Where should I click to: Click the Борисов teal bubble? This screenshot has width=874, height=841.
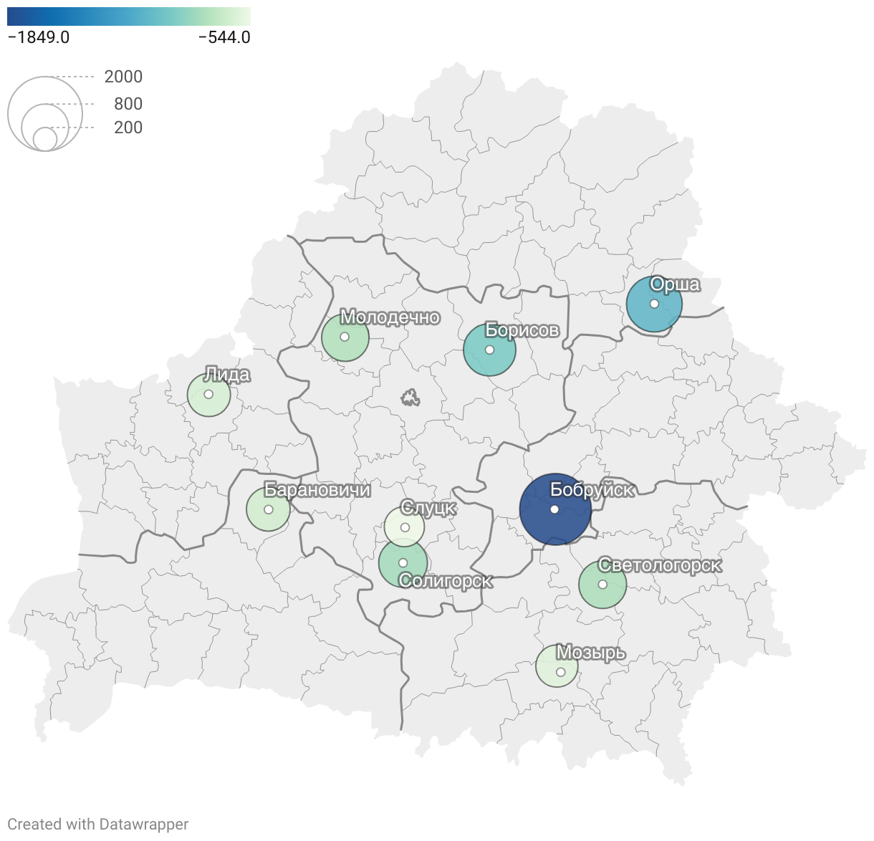click(x=489, y=350)
